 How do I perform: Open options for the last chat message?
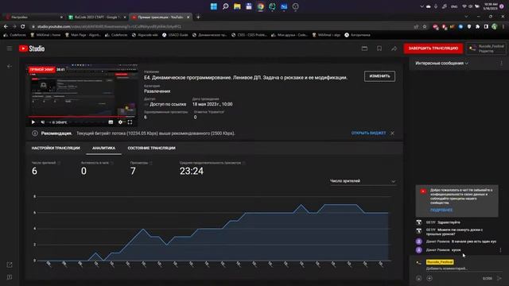click(x=500, y=250)
